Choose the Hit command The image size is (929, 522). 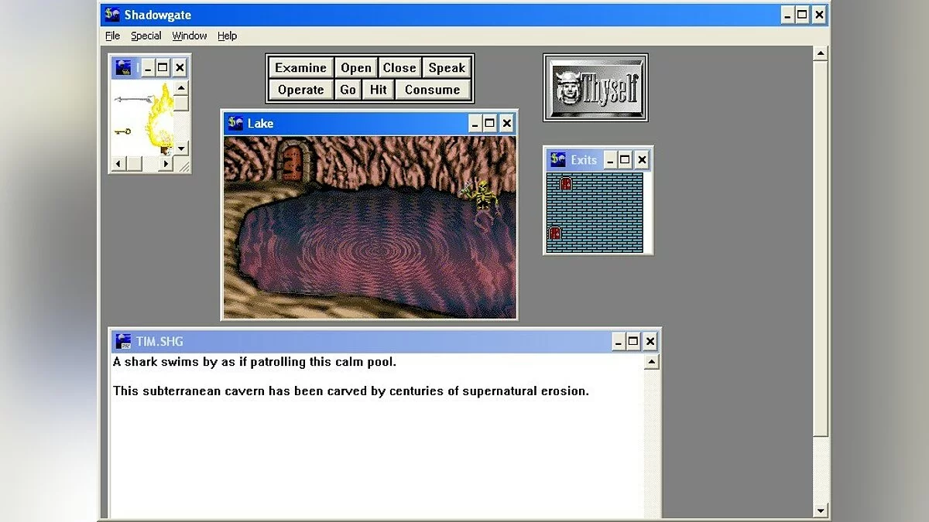[x=378, y=90]
